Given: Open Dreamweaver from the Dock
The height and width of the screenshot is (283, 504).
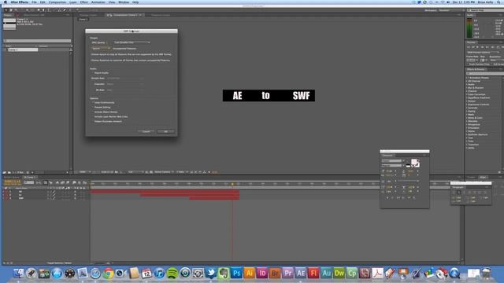Looking at the screenshot, I should click(x=339, y=273).
